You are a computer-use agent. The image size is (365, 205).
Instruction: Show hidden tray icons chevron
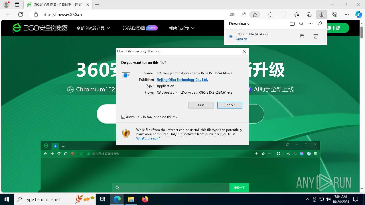coord(307,199)
